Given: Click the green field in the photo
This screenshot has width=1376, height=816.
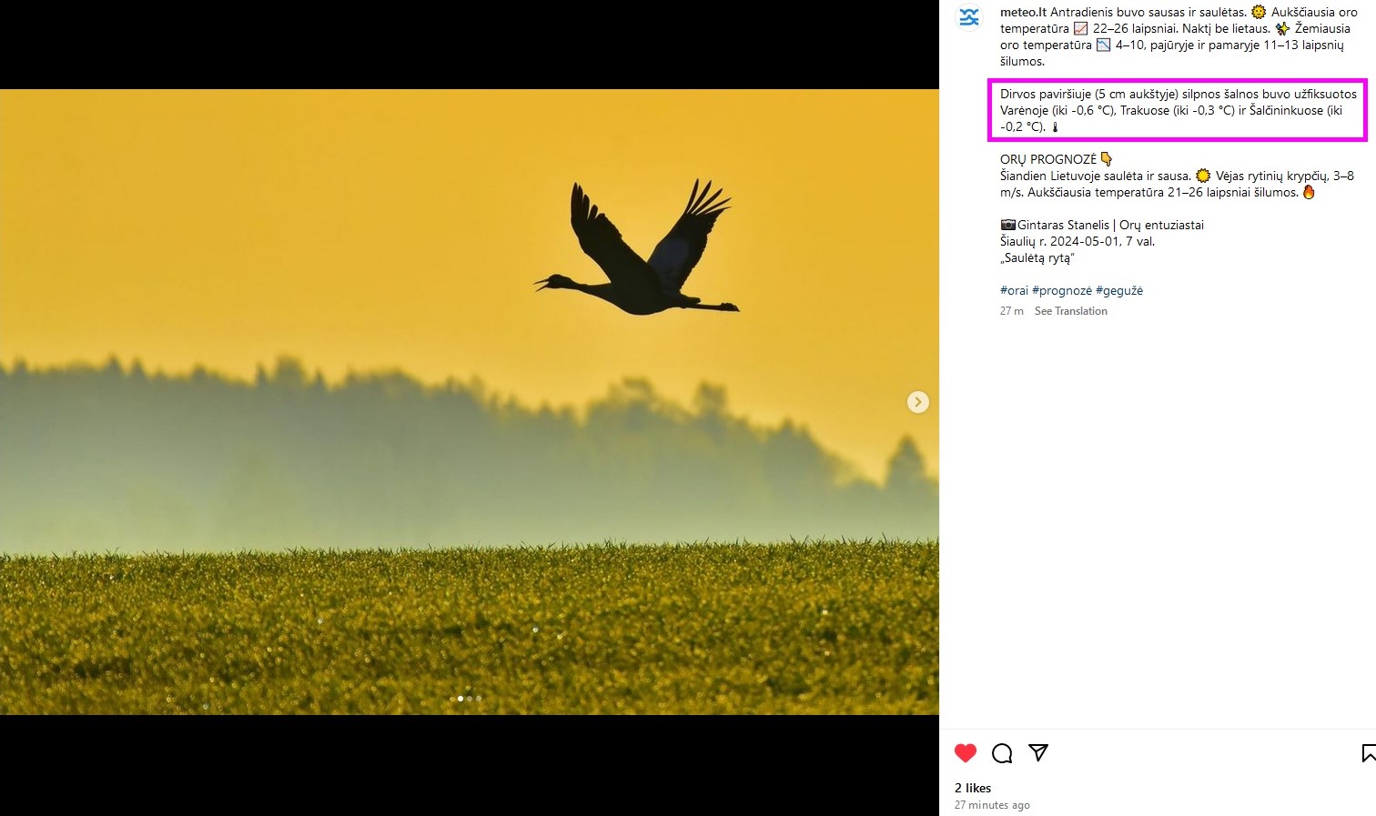Looking at the screenshot, I should click(470, 628).
